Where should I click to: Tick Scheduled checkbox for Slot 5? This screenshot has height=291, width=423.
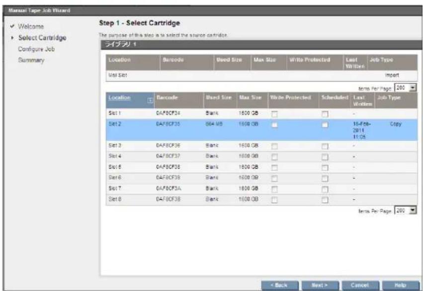(325, 168)
